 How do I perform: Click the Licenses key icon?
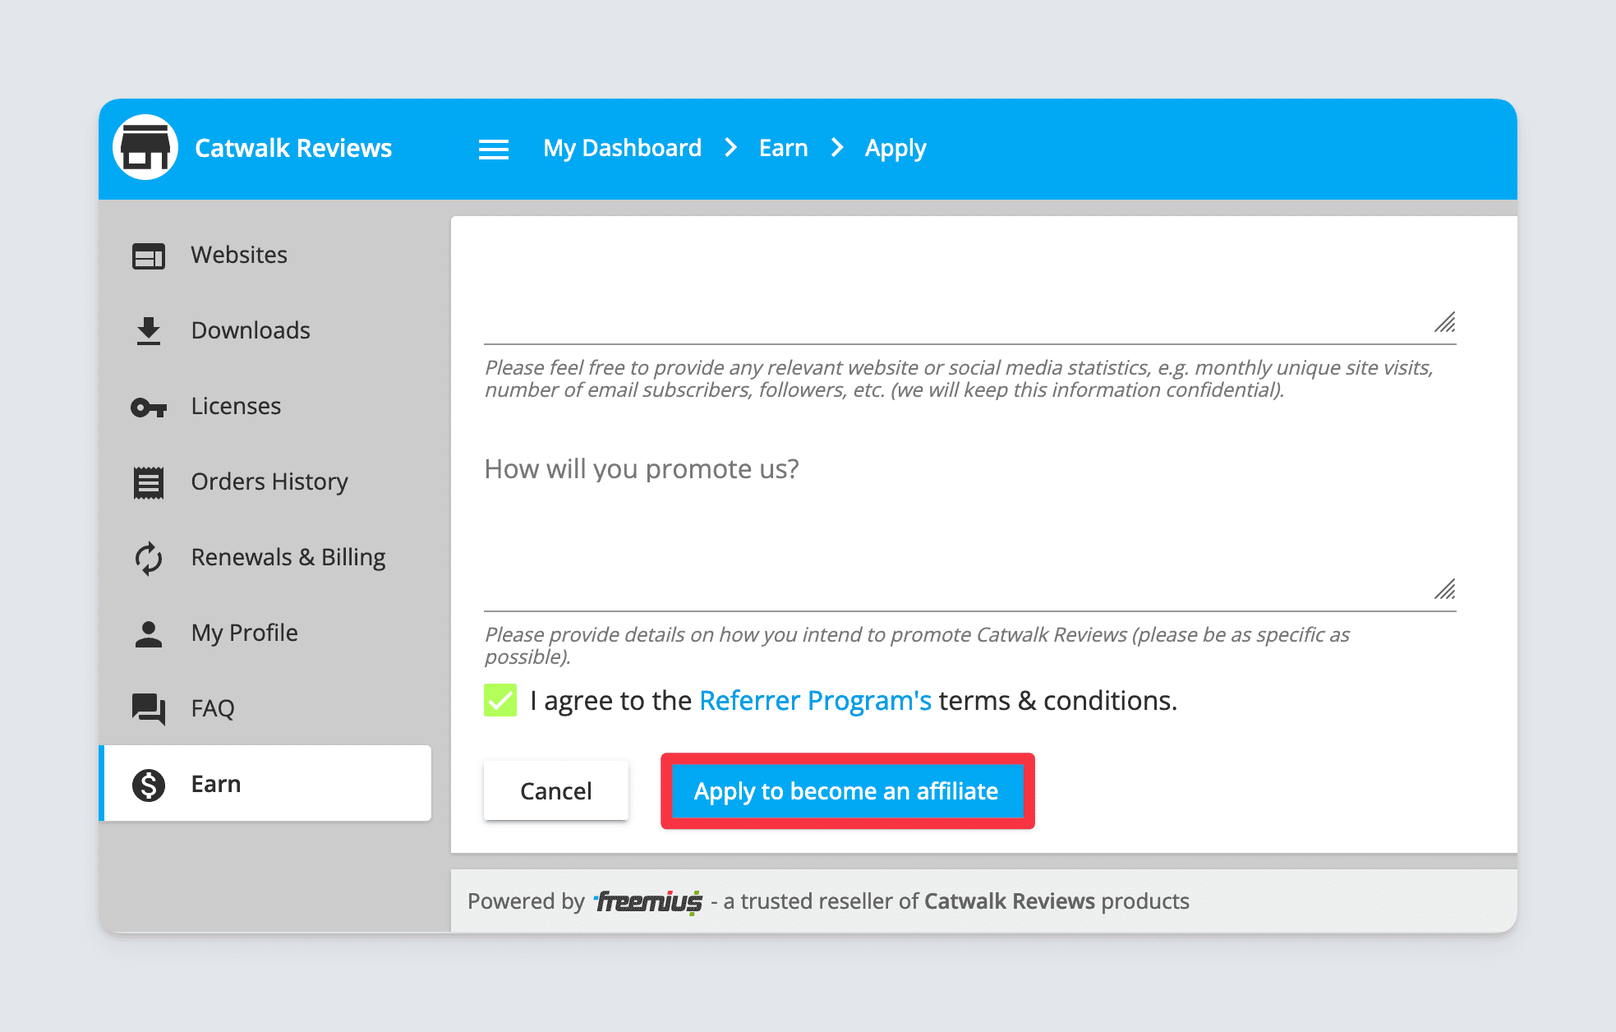tap(149, 407)
